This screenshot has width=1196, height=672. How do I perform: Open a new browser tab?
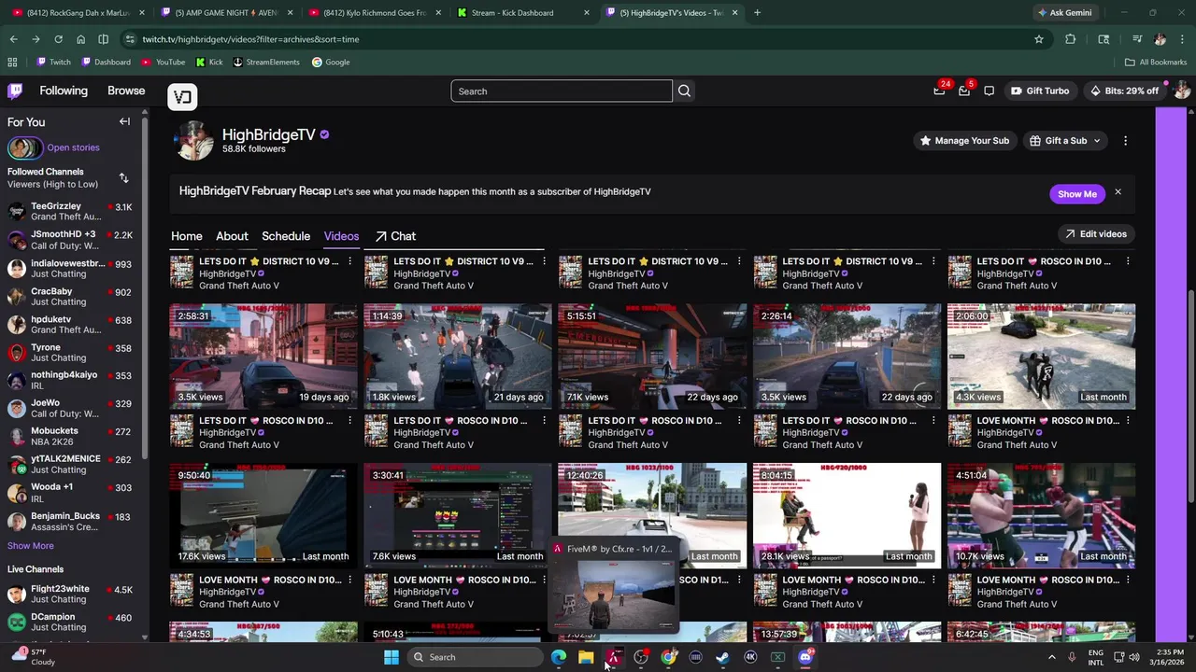[757, 13]
